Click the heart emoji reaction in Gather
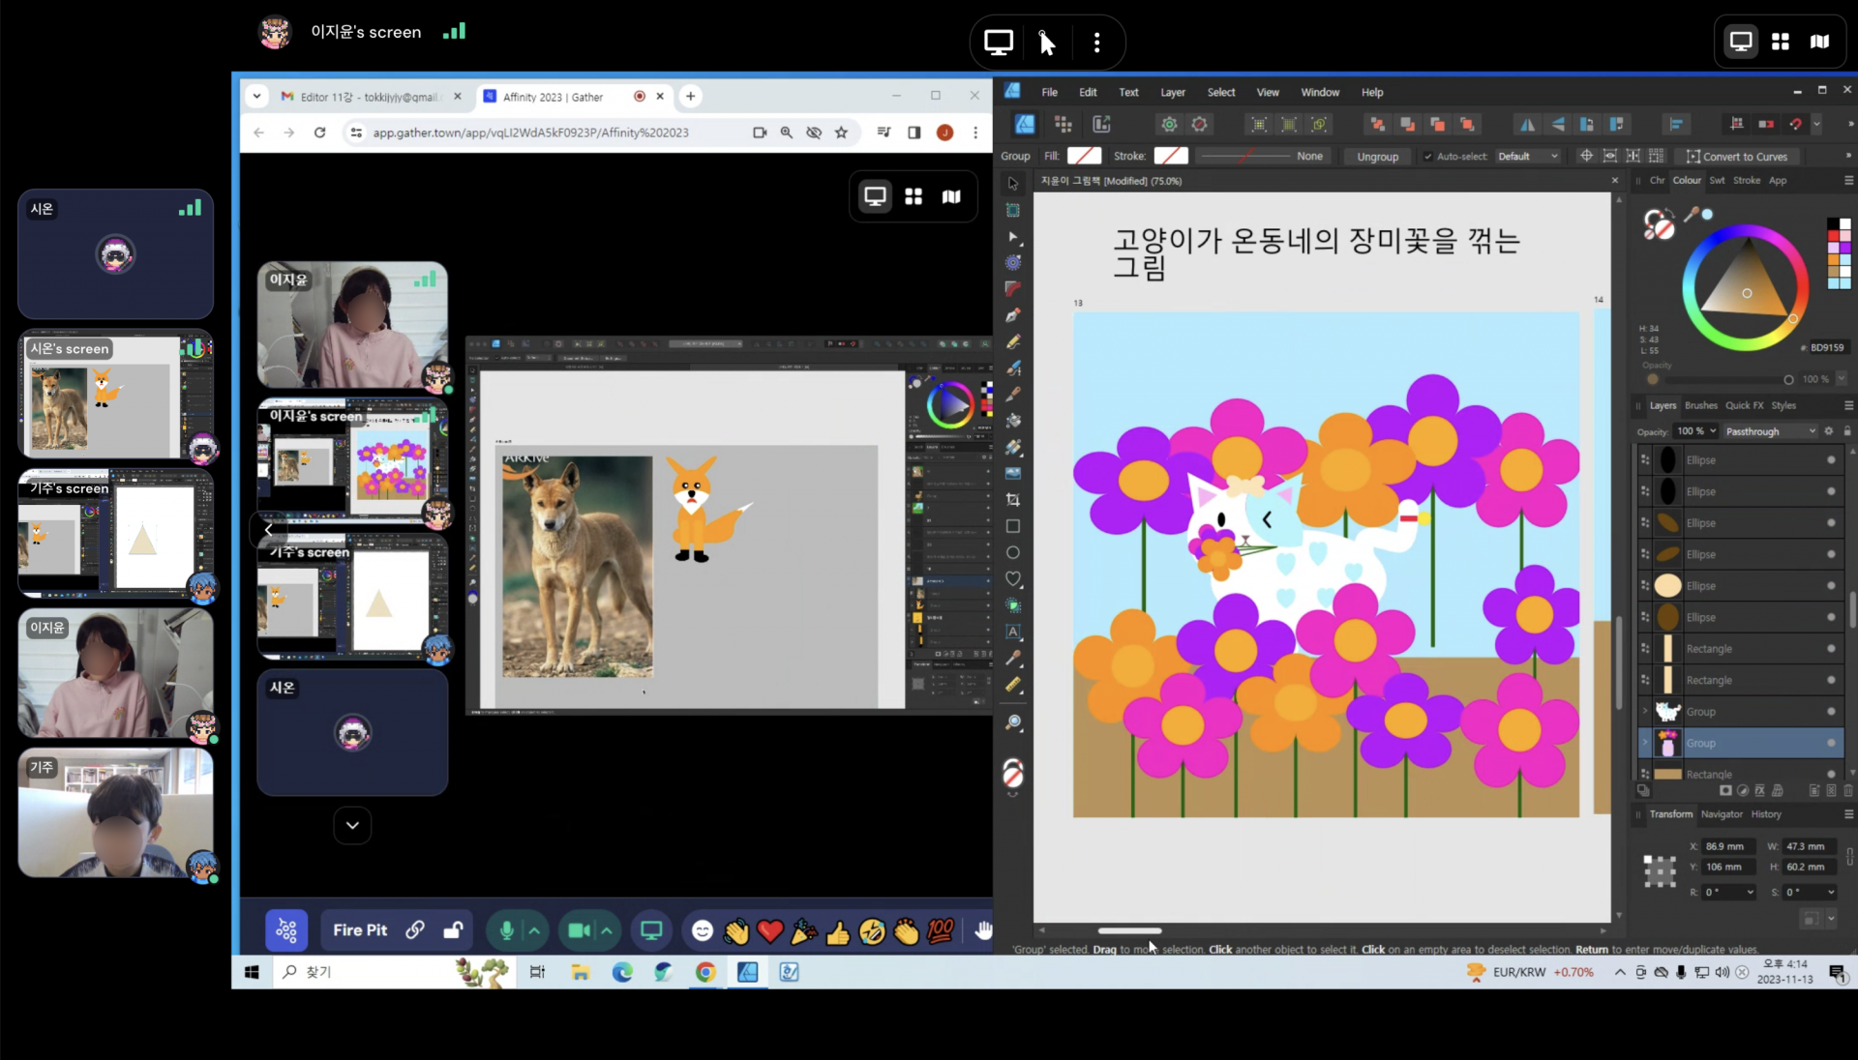Viewport: 1858px width, 1060px height. (770, 930)
